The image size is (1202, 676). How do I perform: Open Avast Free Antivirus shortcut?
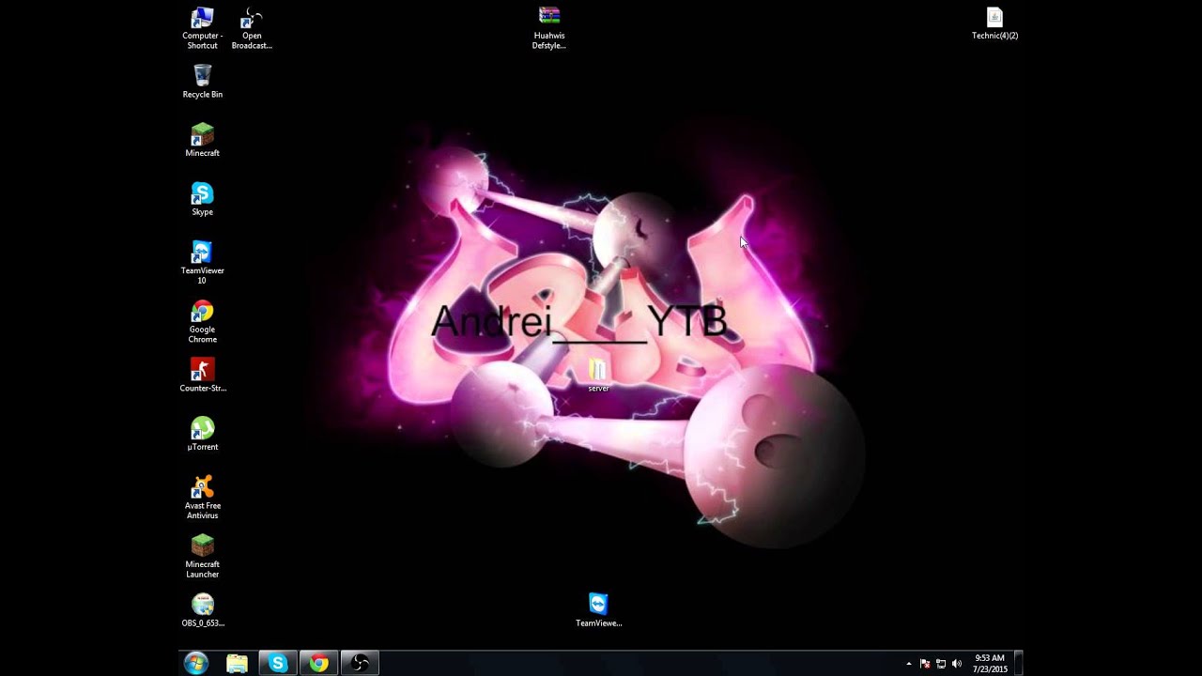tap(202, 498)
